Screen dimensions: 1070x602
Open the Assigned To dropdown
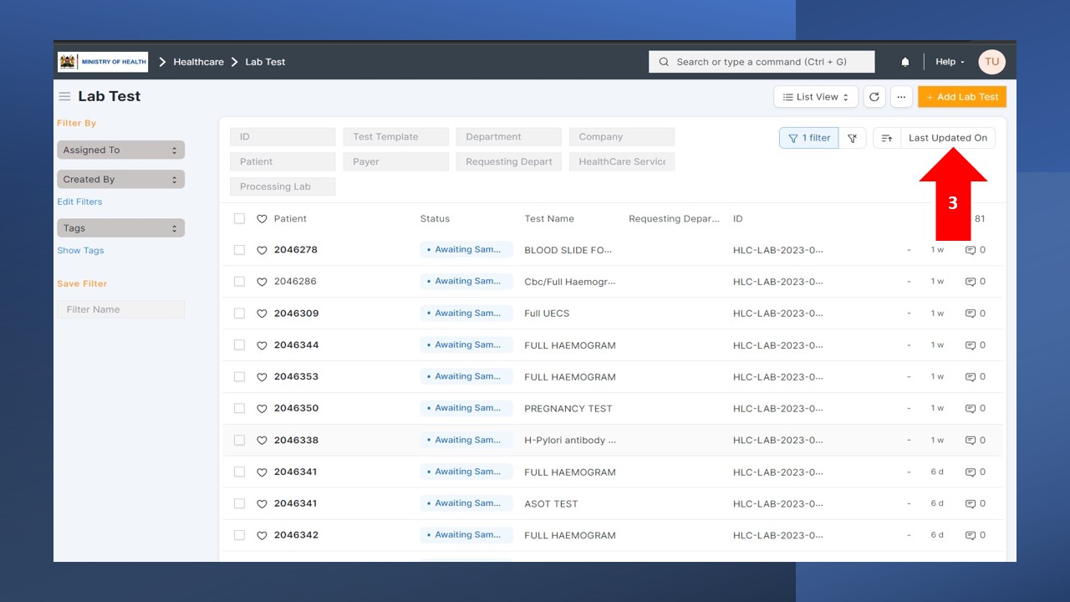point(120,150)
